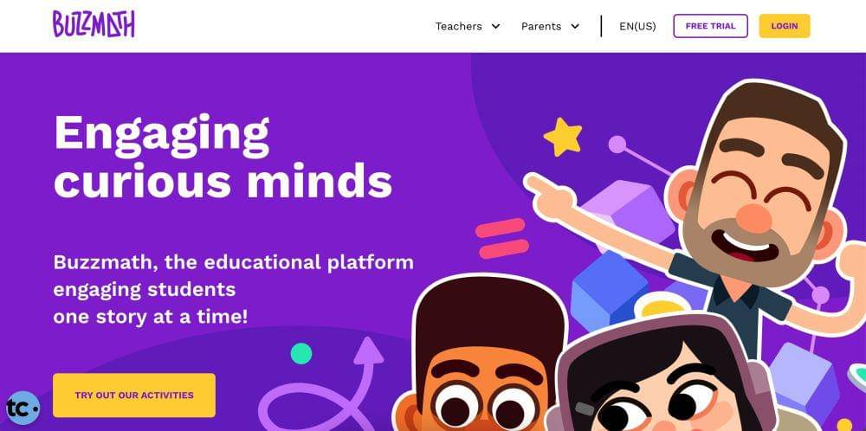Click the tc circular badge icon

pyautogui.click(x=23, y=408)
